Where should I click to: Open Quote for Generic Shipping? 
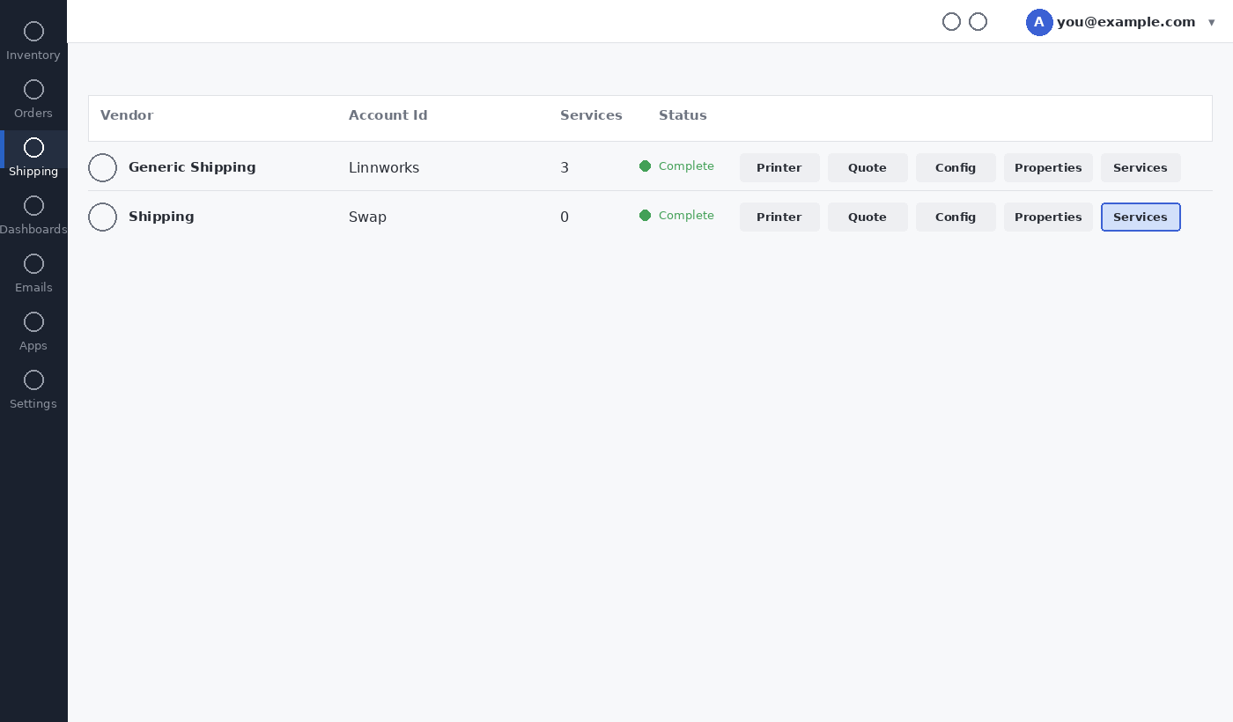click(868, 167)
